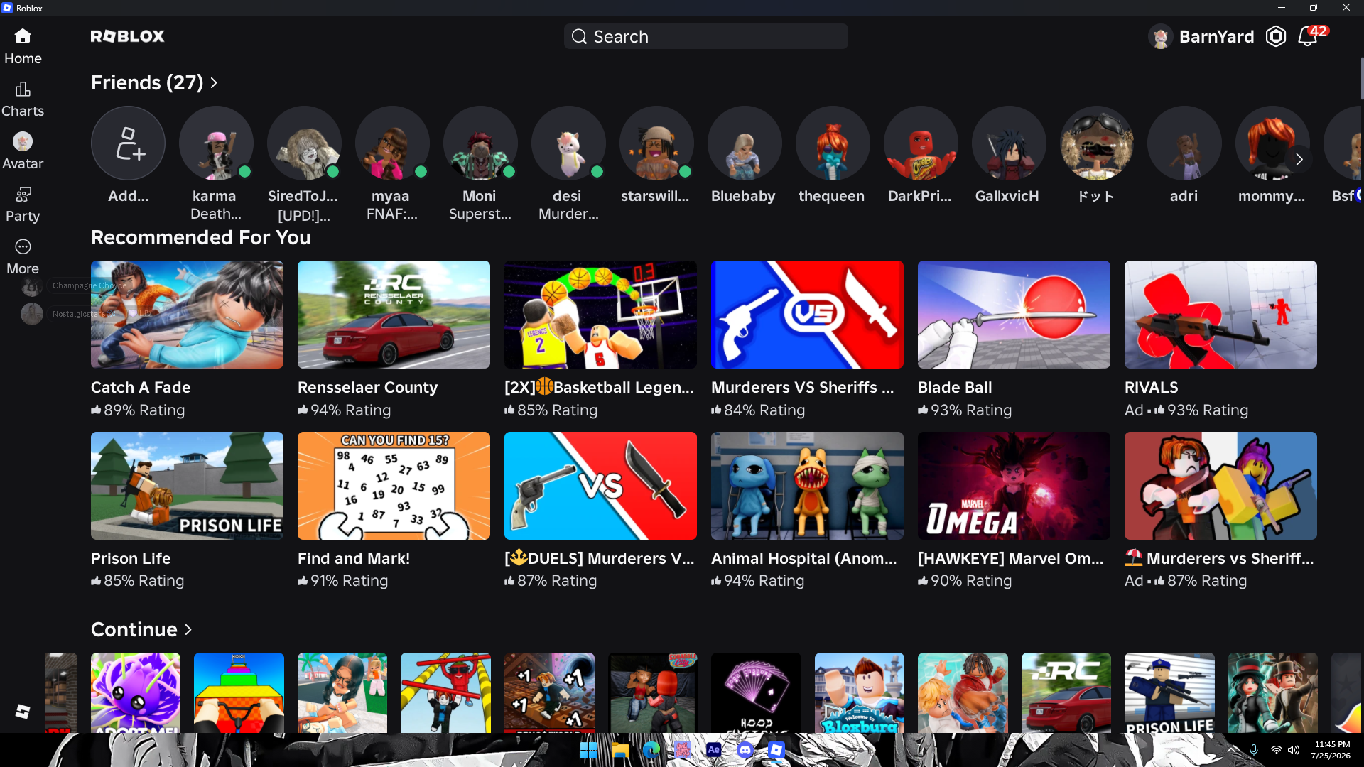Click the Roblox icon at sidebar bottom
The height and width of the screenshot is (767, 1364).
23,711
